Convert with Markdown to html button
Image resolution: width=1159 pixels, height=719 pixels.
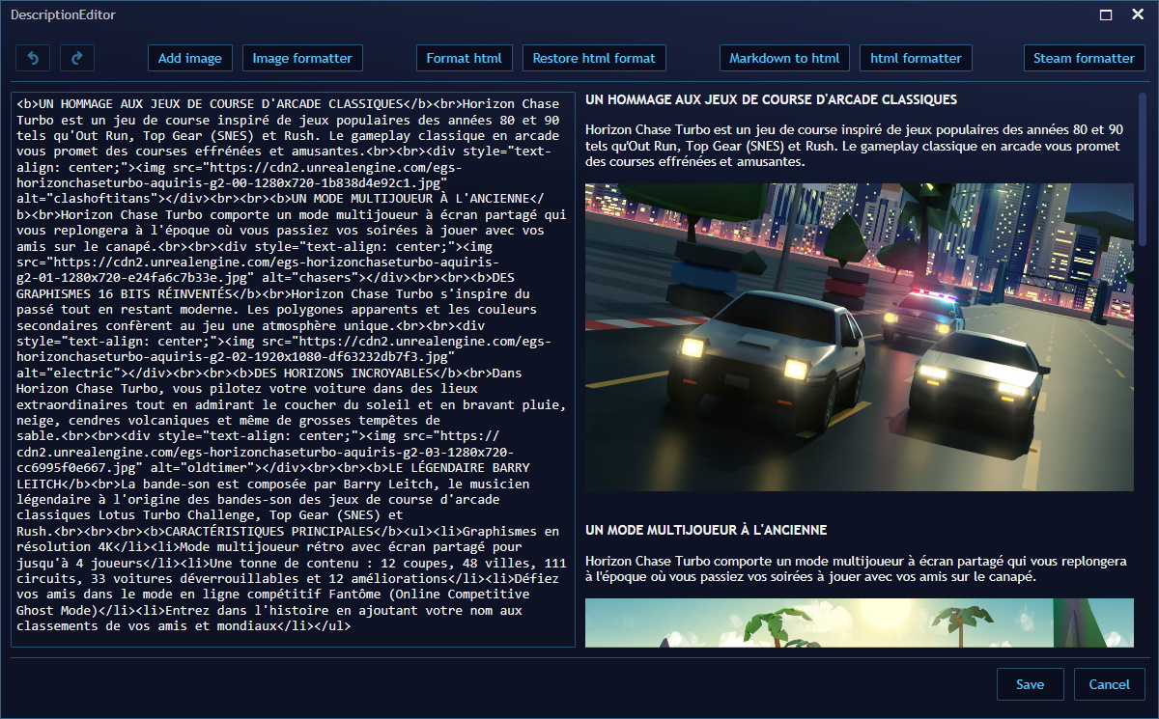pyautogui.click(x=784, y=58)
